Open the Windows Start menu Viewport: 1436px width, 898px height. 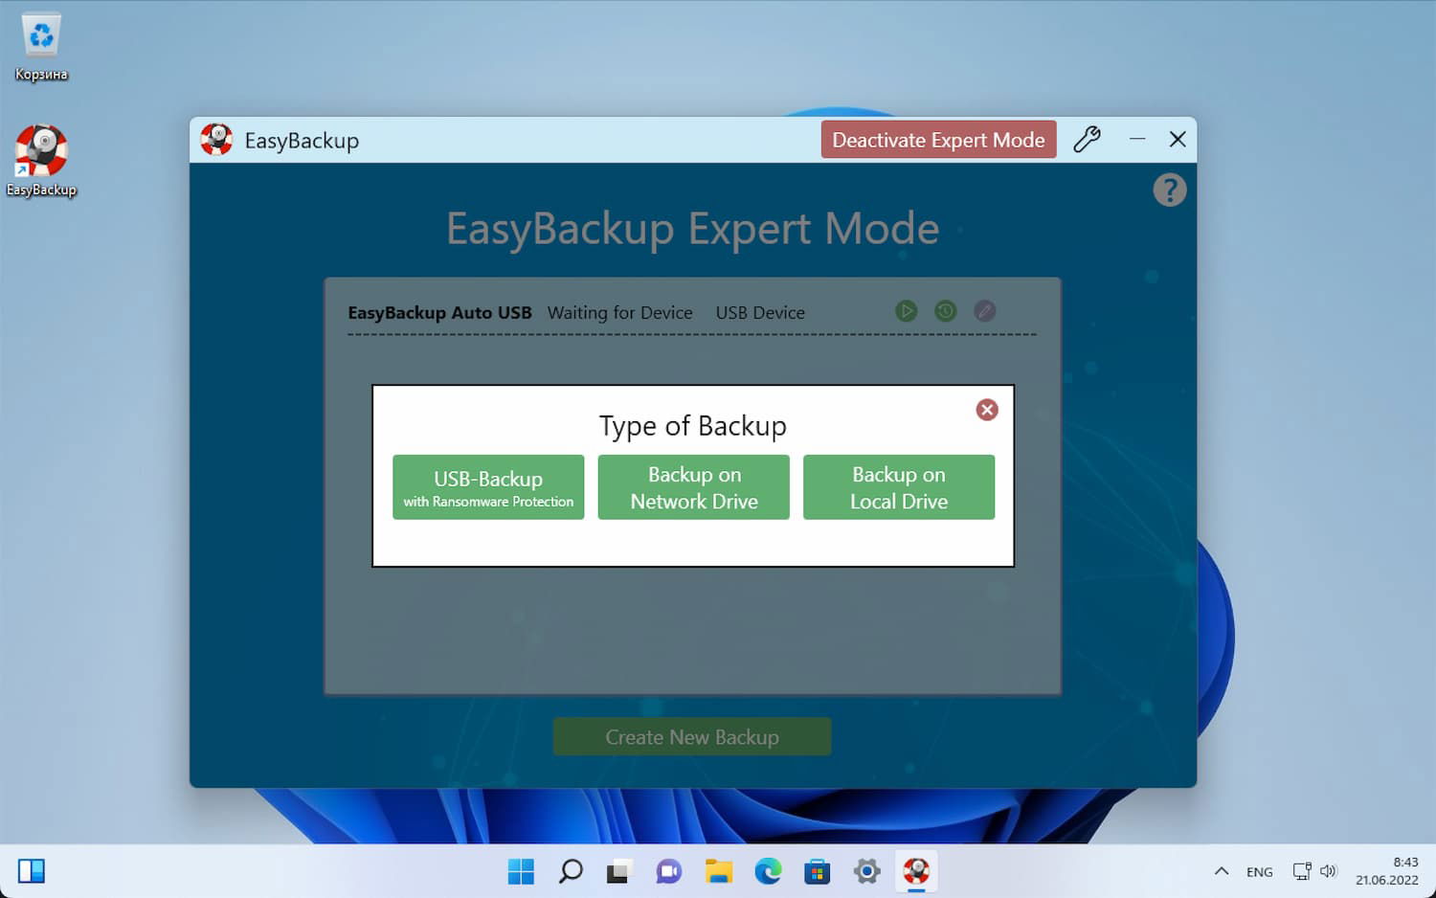[x=521, y=871]
